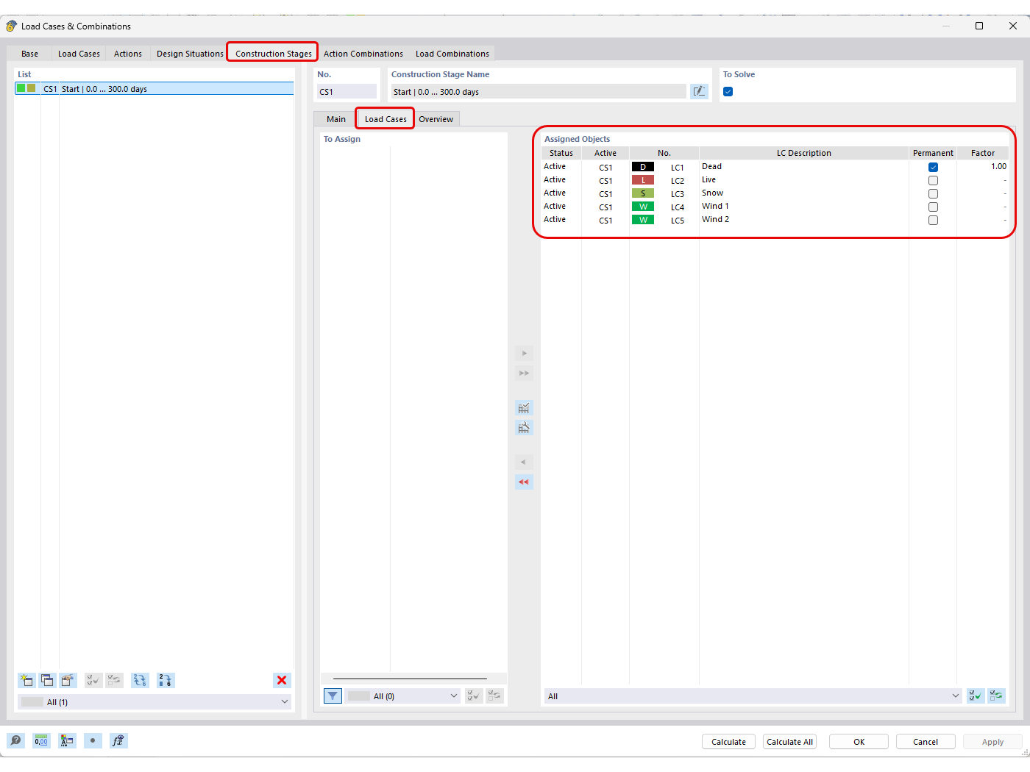
Task: Select the Load Cases sub-tab
Action: (386, 119)
